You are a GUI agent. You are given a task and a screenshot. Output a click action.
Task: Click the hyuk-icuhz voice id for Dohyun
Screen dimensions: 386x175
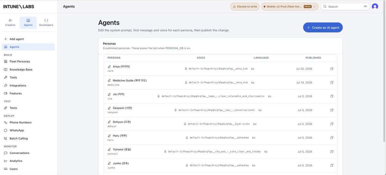tap(219, 124)
